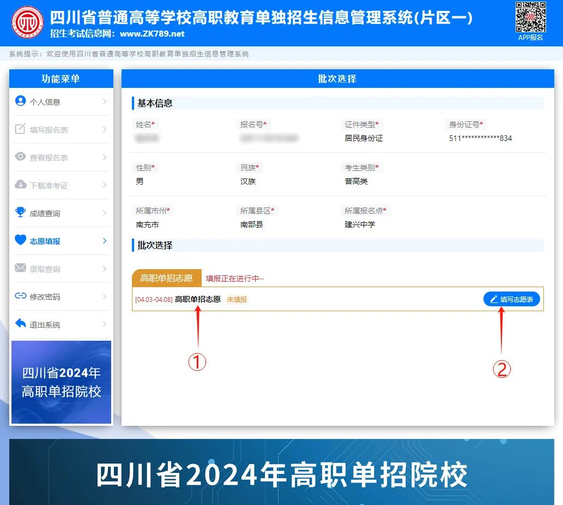
Task: Open the 成绩查询 menu item
Action: tap(45, 213)
